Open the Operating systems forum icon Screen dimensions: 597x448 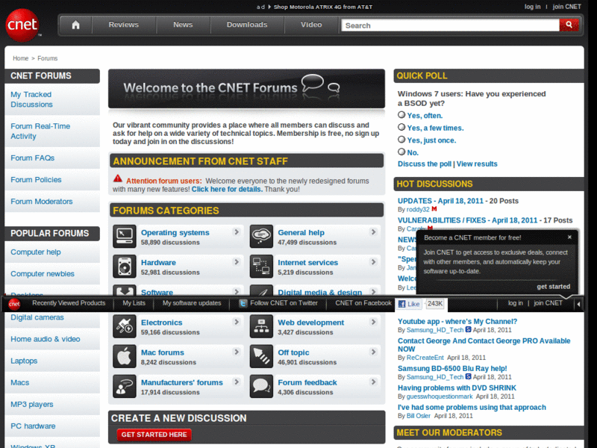(x=124, y=236)
